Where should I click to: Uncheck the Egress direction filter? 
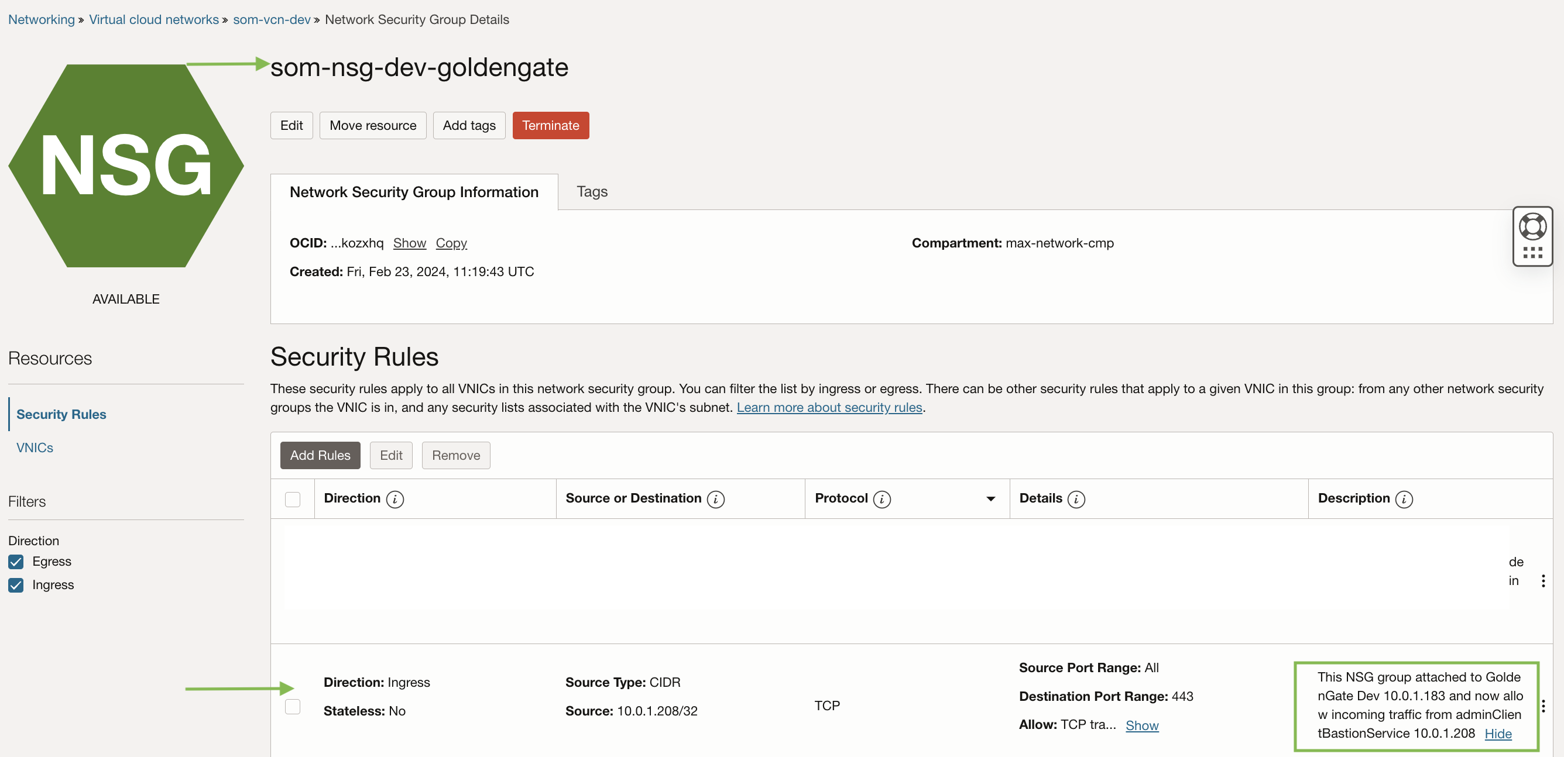point(16,562)
